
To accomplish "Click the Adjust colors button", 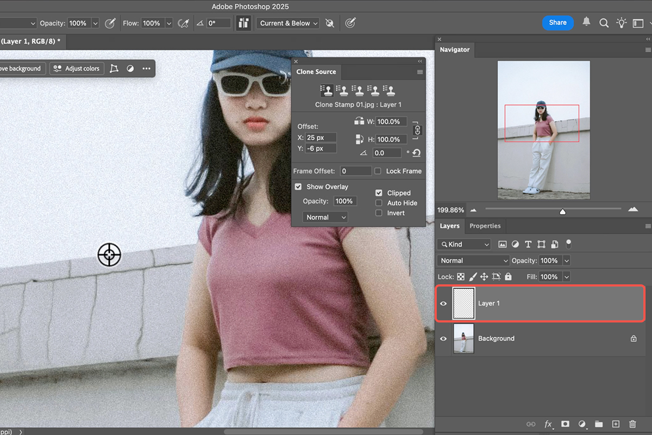I will click(77, 69).
